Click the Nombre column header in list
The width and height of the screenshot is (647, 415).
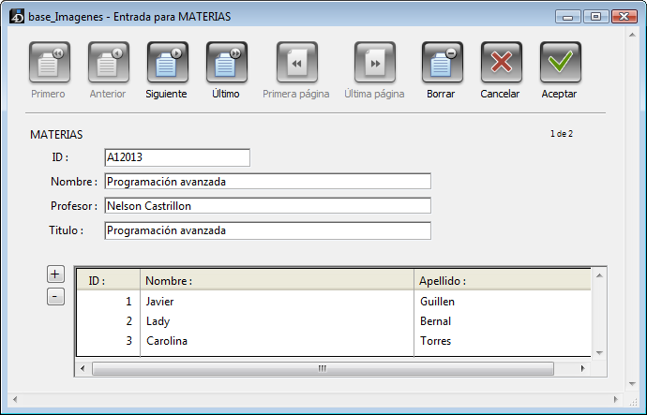click(x=277, y=280)
